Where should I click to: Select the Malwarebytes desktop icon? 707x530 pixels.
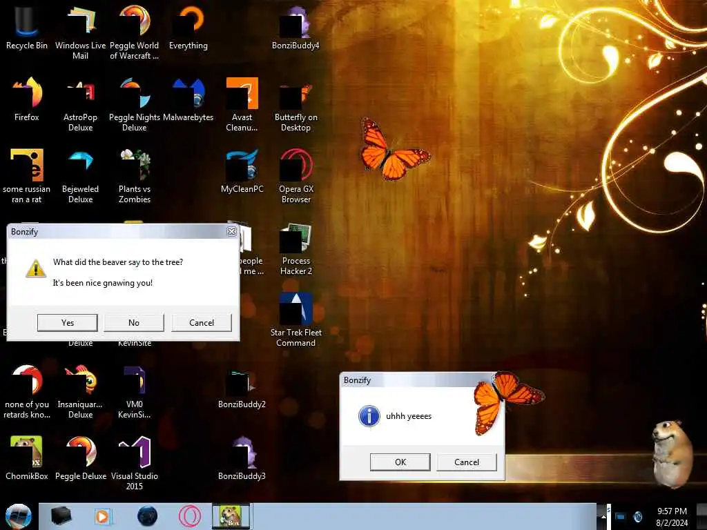tap(188, 99)
